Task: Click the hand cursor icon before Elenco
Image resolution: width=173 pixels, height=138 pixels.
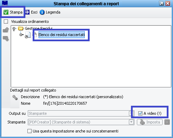Action: [x=34, y=35]
